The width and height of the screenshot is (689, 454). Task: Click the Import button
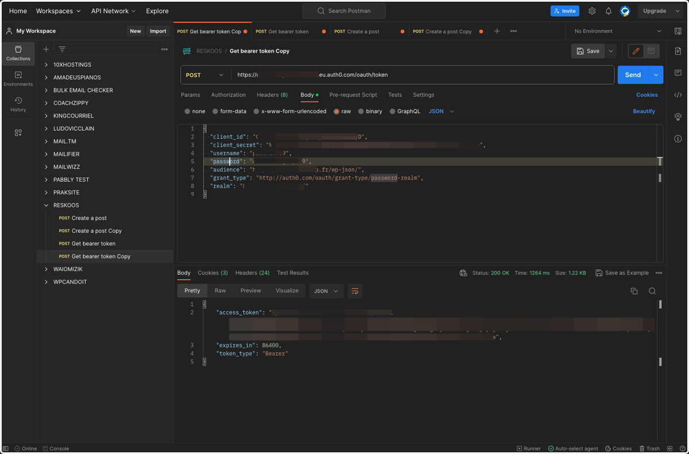point(158,32)
